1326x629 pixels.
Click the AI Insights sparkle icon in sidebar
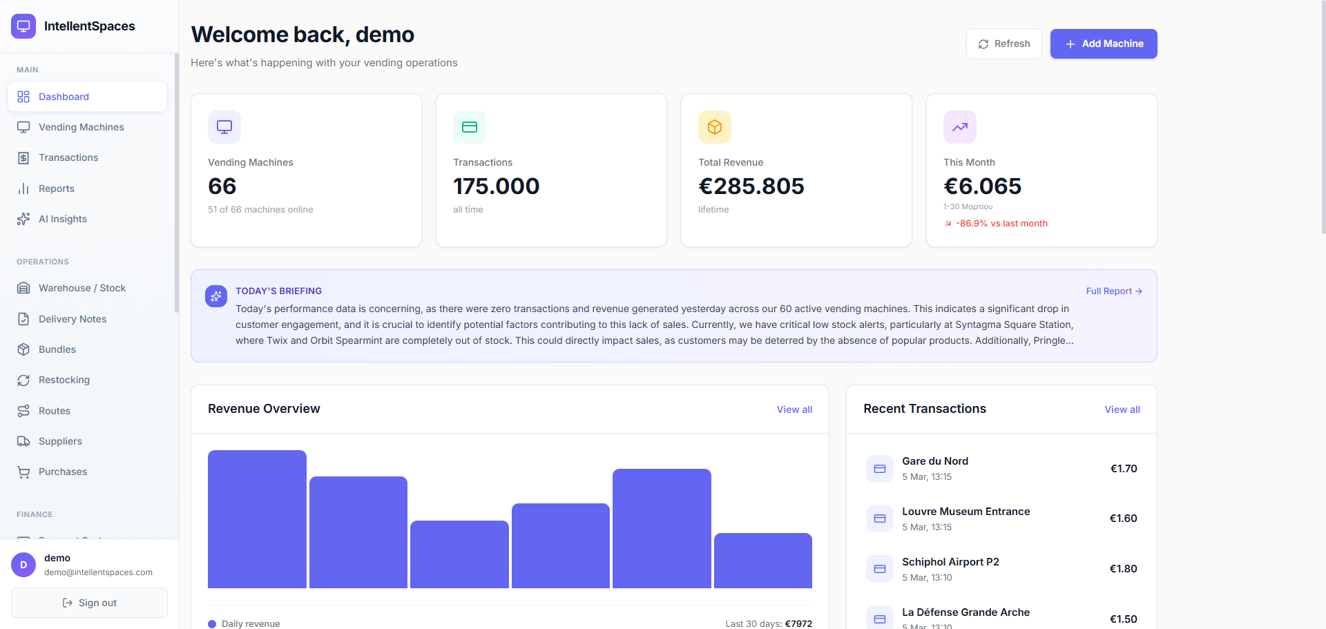23,219
